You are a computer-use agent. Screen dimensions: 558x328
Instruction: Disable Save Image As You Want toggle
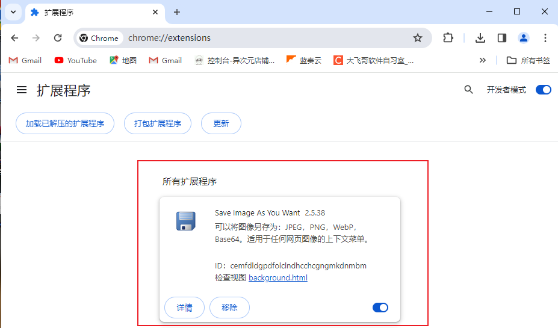coord(380,308)
